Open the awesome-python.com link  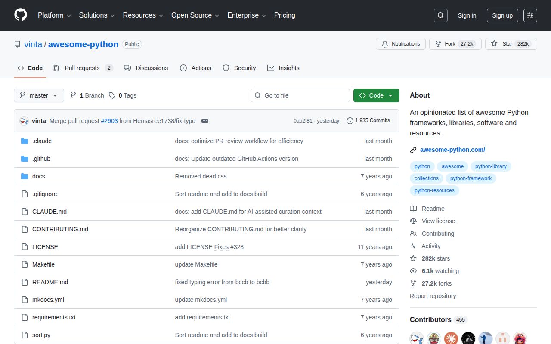(452, 150)
